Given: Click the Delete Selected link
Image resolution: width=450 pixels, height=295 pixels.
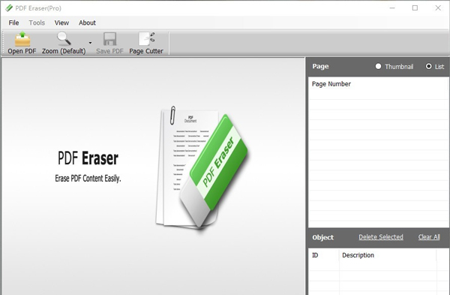Looking at the screenshot, I should coord(381,237).
